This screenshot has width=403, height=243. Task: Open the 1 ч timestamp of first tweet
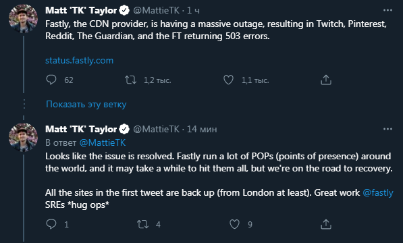point(193,10)
